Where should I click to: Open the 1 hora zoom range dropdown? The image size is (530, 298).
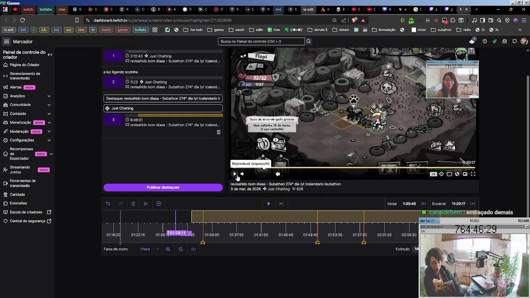(x=149, y=249)
